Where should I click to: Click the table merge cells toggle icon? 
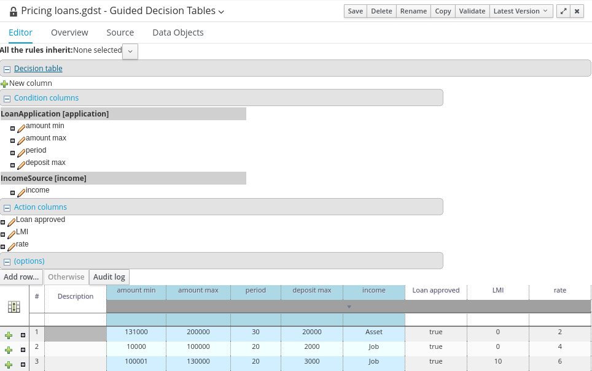(x=14, y=307)
